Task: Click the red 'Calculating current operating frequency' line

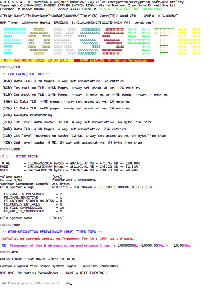Action: point(69,239)
